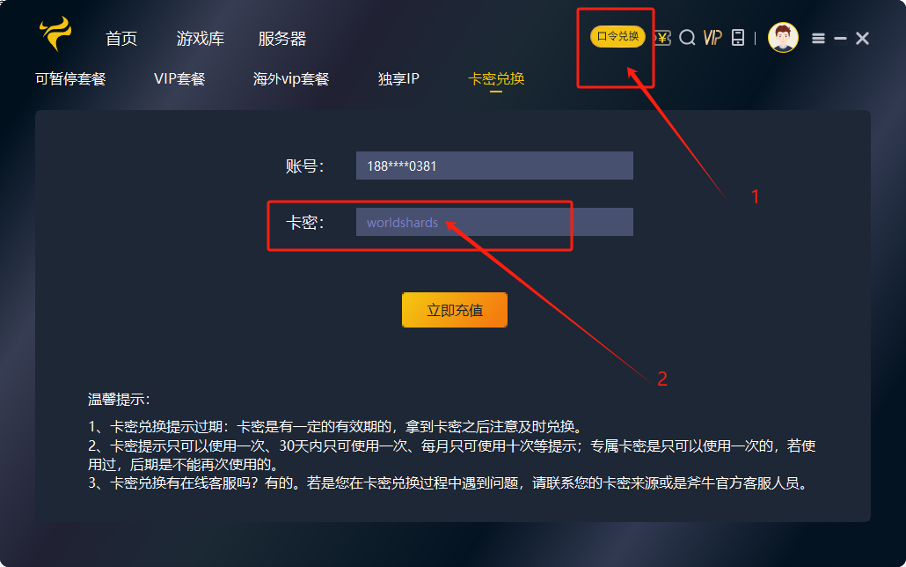
Task: Focus the 卡密 input field
Action: (x=494, y=222)
